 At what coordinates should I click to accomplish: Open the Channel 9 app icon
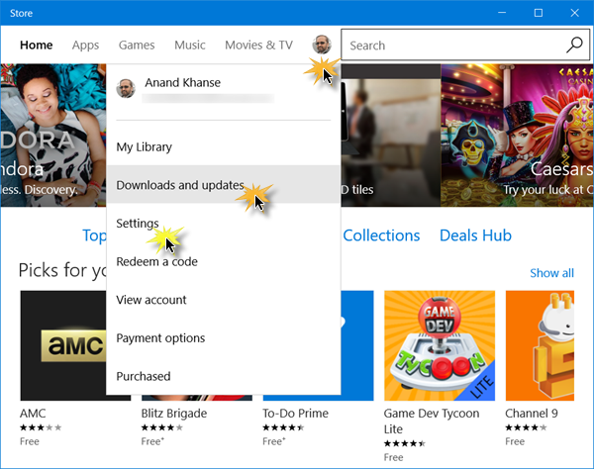pyautogui.click(x=540, y=345)
